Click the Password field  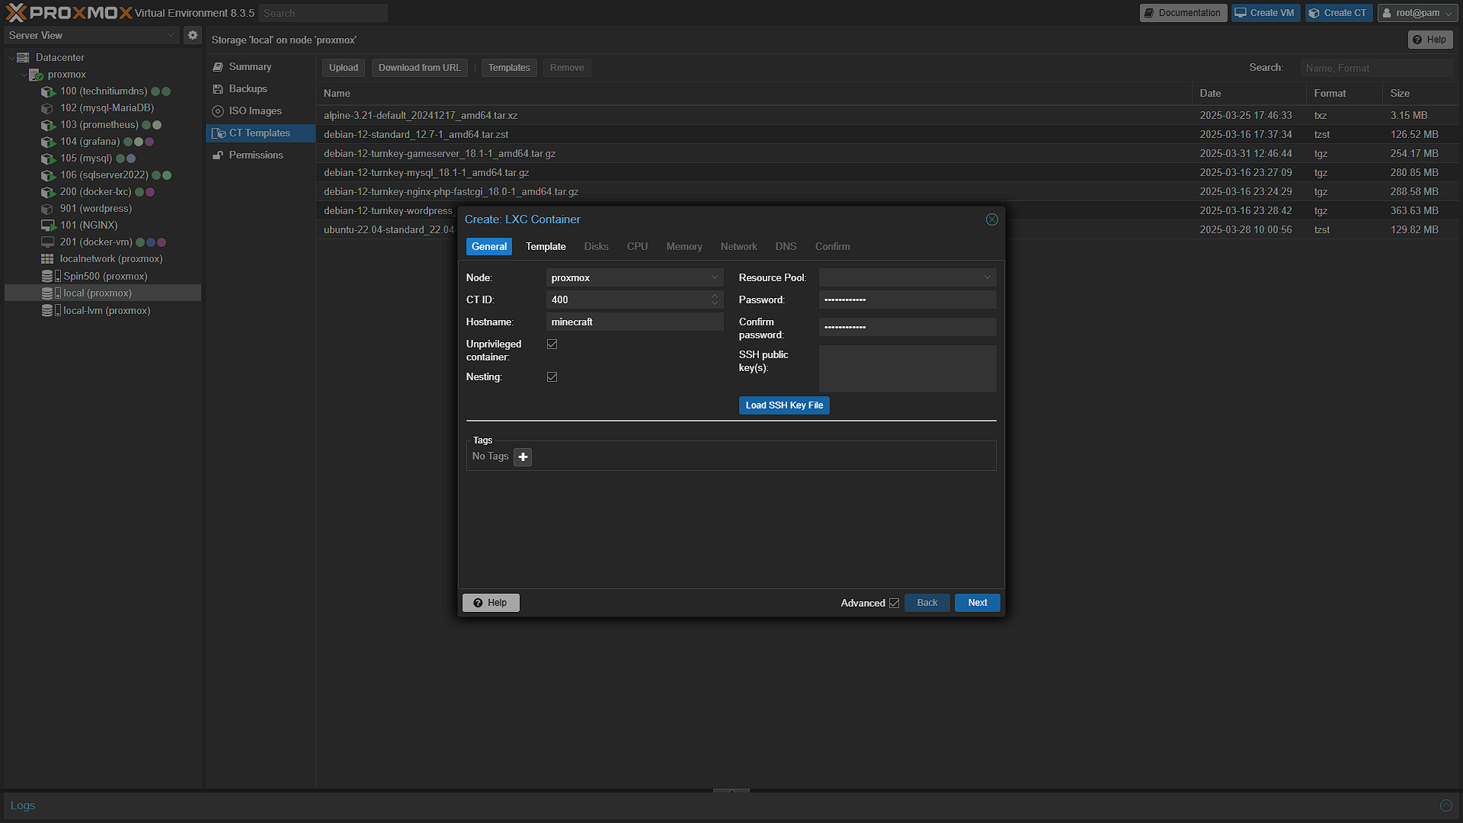(x=908, y=300)
